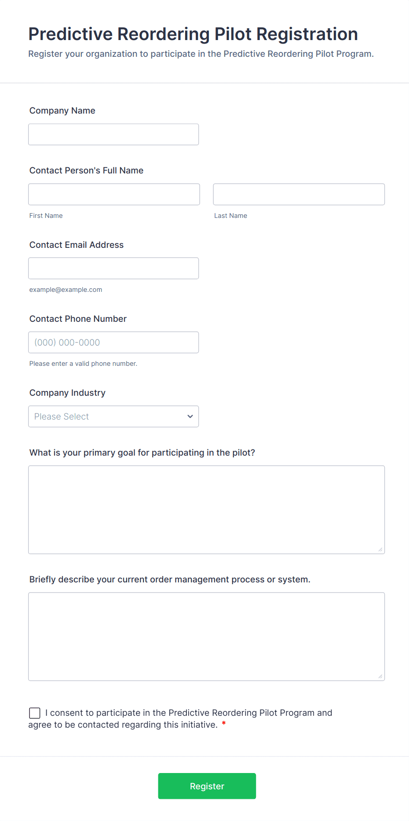Click resize handle of order management textarea
This screenshot has height=821, width=409.
(x=380, y=676)
